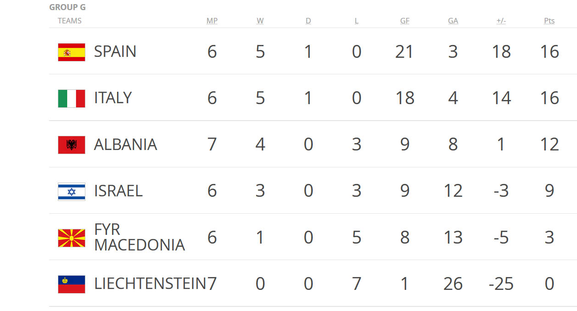Screen dimensions: 577x311
Task: Open the SPAIN team link
Action: 115,51
